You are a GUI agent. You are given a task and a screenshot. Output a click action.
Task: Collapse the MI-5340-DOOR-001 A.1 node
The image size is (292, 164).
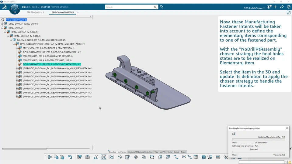[x=11, y=40]
